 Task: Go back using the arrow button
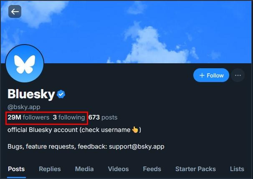15,12
